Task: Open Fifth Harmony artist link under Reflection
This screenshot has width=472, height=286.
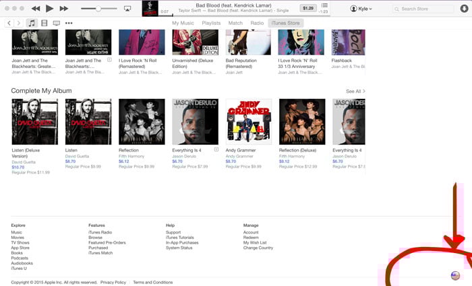Action: [131, 156]
